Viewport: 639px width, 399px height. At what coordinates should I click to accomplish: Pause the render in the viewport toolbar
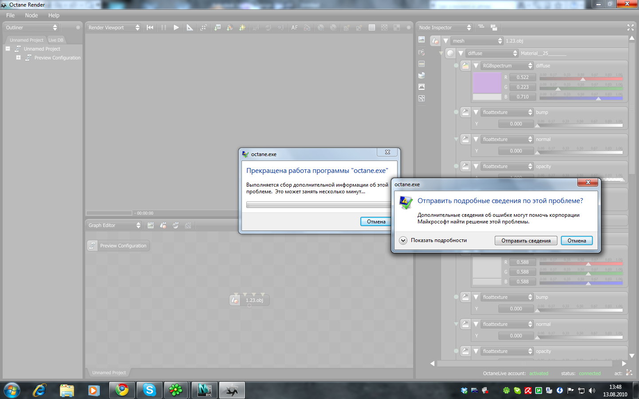click(x=164, y=27)
